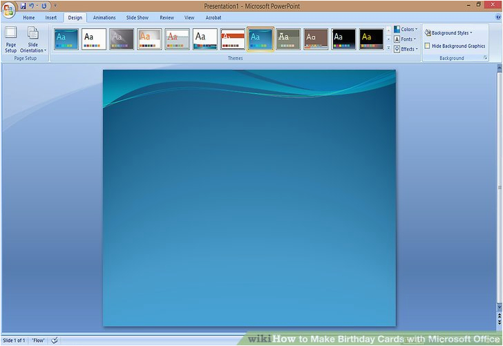Click the Design tab

[75, 18]
